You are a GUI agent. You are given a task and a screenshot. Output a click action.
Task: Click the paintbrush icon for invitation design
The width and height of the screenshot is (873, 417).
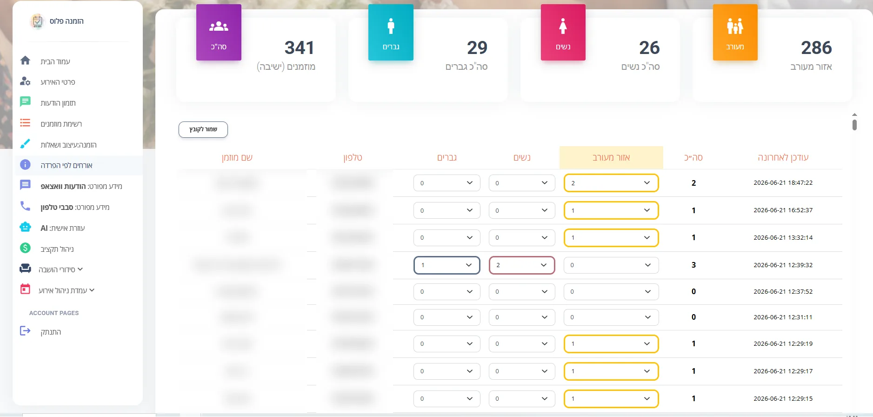click(25, 144)
